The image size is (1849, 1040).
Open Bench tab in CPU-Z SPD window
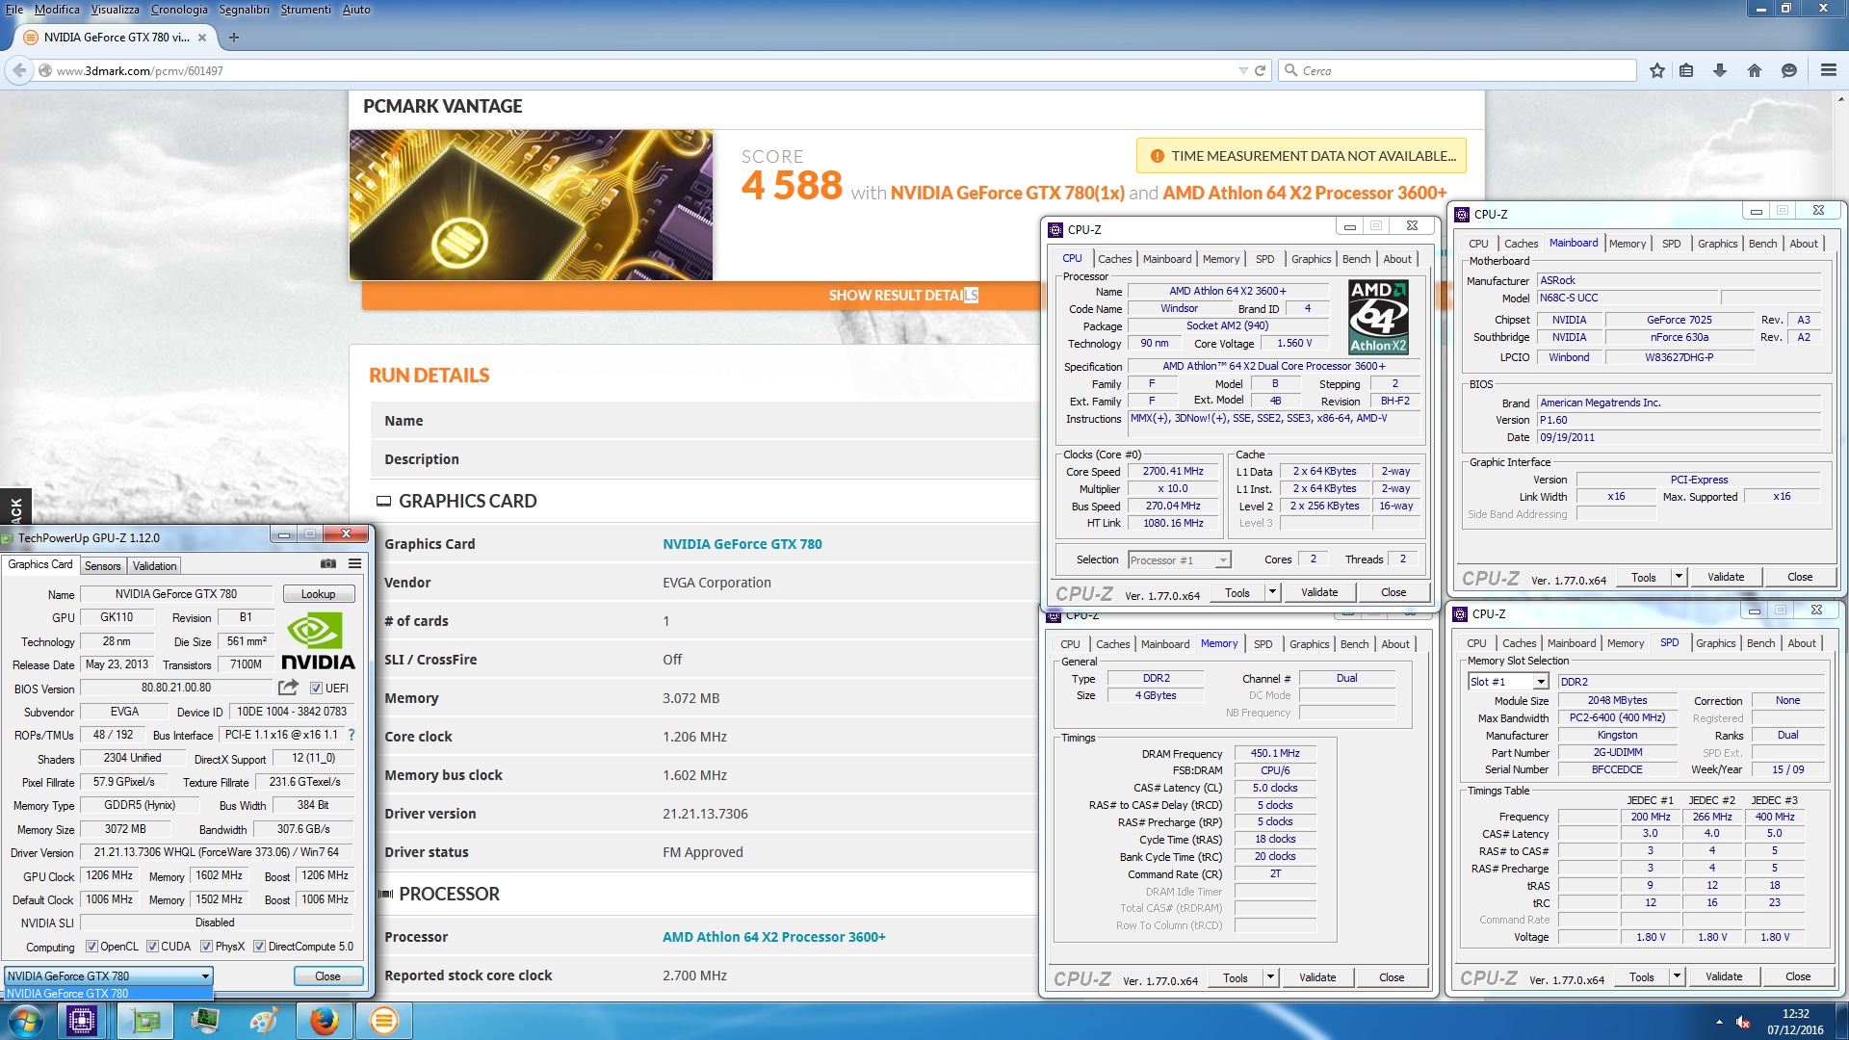point(1761,643)
